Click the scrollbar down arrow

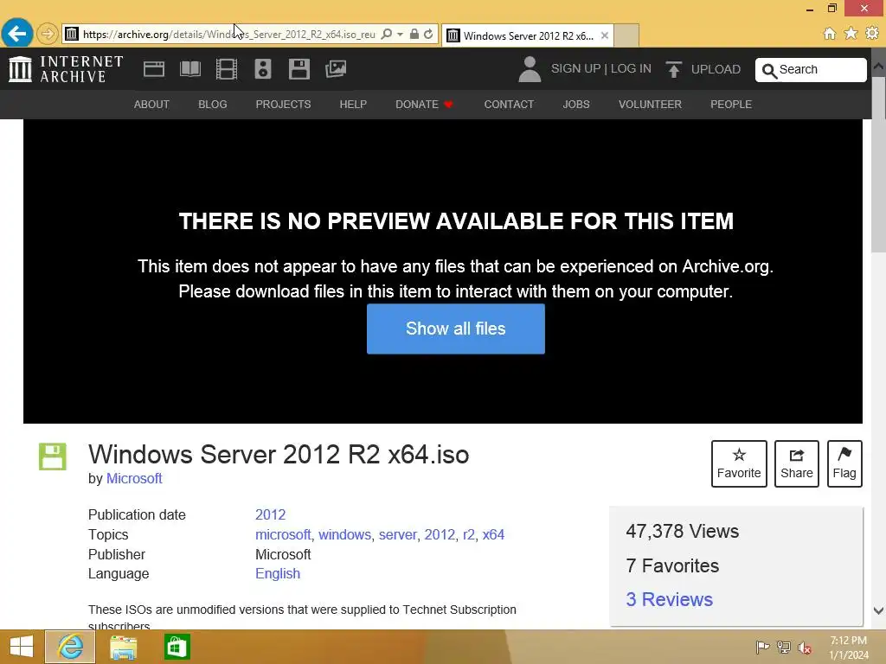879,610
